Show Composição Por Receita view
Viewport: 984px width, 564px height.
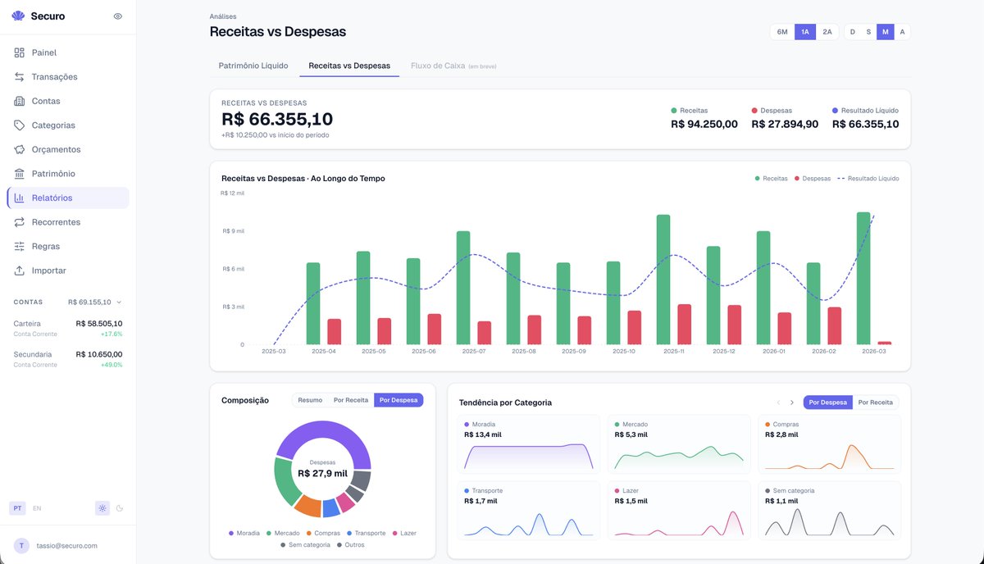point(351,400)
